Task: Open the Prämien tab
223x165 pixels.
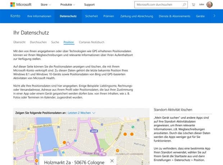Action: click(x=109, y=16)
